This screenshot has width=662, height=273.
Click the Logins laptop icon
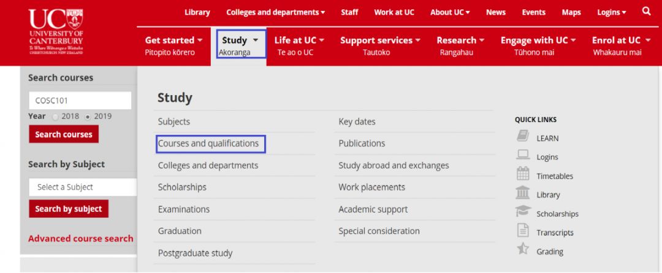[523, 155]
